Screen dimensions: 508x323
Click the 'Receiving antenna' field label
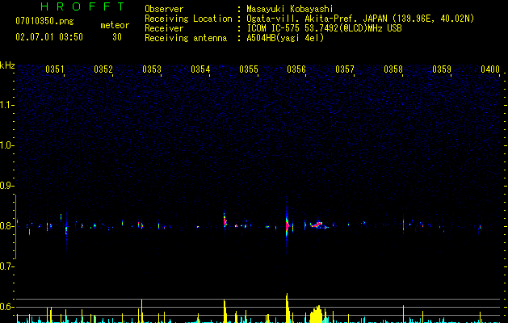186,38
